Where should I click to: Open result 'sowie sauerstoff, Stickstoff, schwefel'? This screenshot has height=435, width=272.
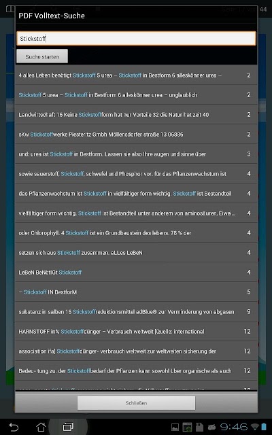click(x=136, y=174)
